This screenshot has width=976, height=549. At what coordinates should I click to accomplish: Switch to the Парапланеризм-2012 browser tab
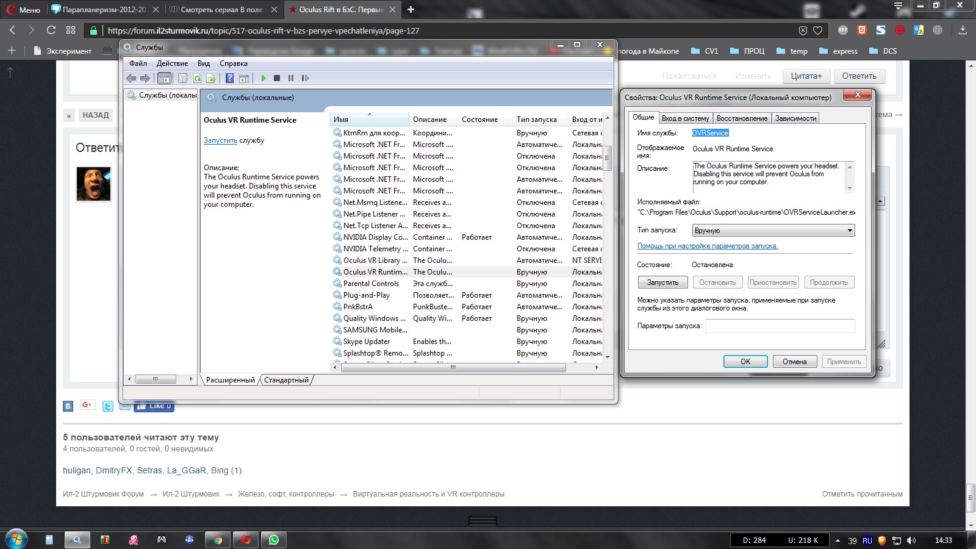click(x=104, y=10)
